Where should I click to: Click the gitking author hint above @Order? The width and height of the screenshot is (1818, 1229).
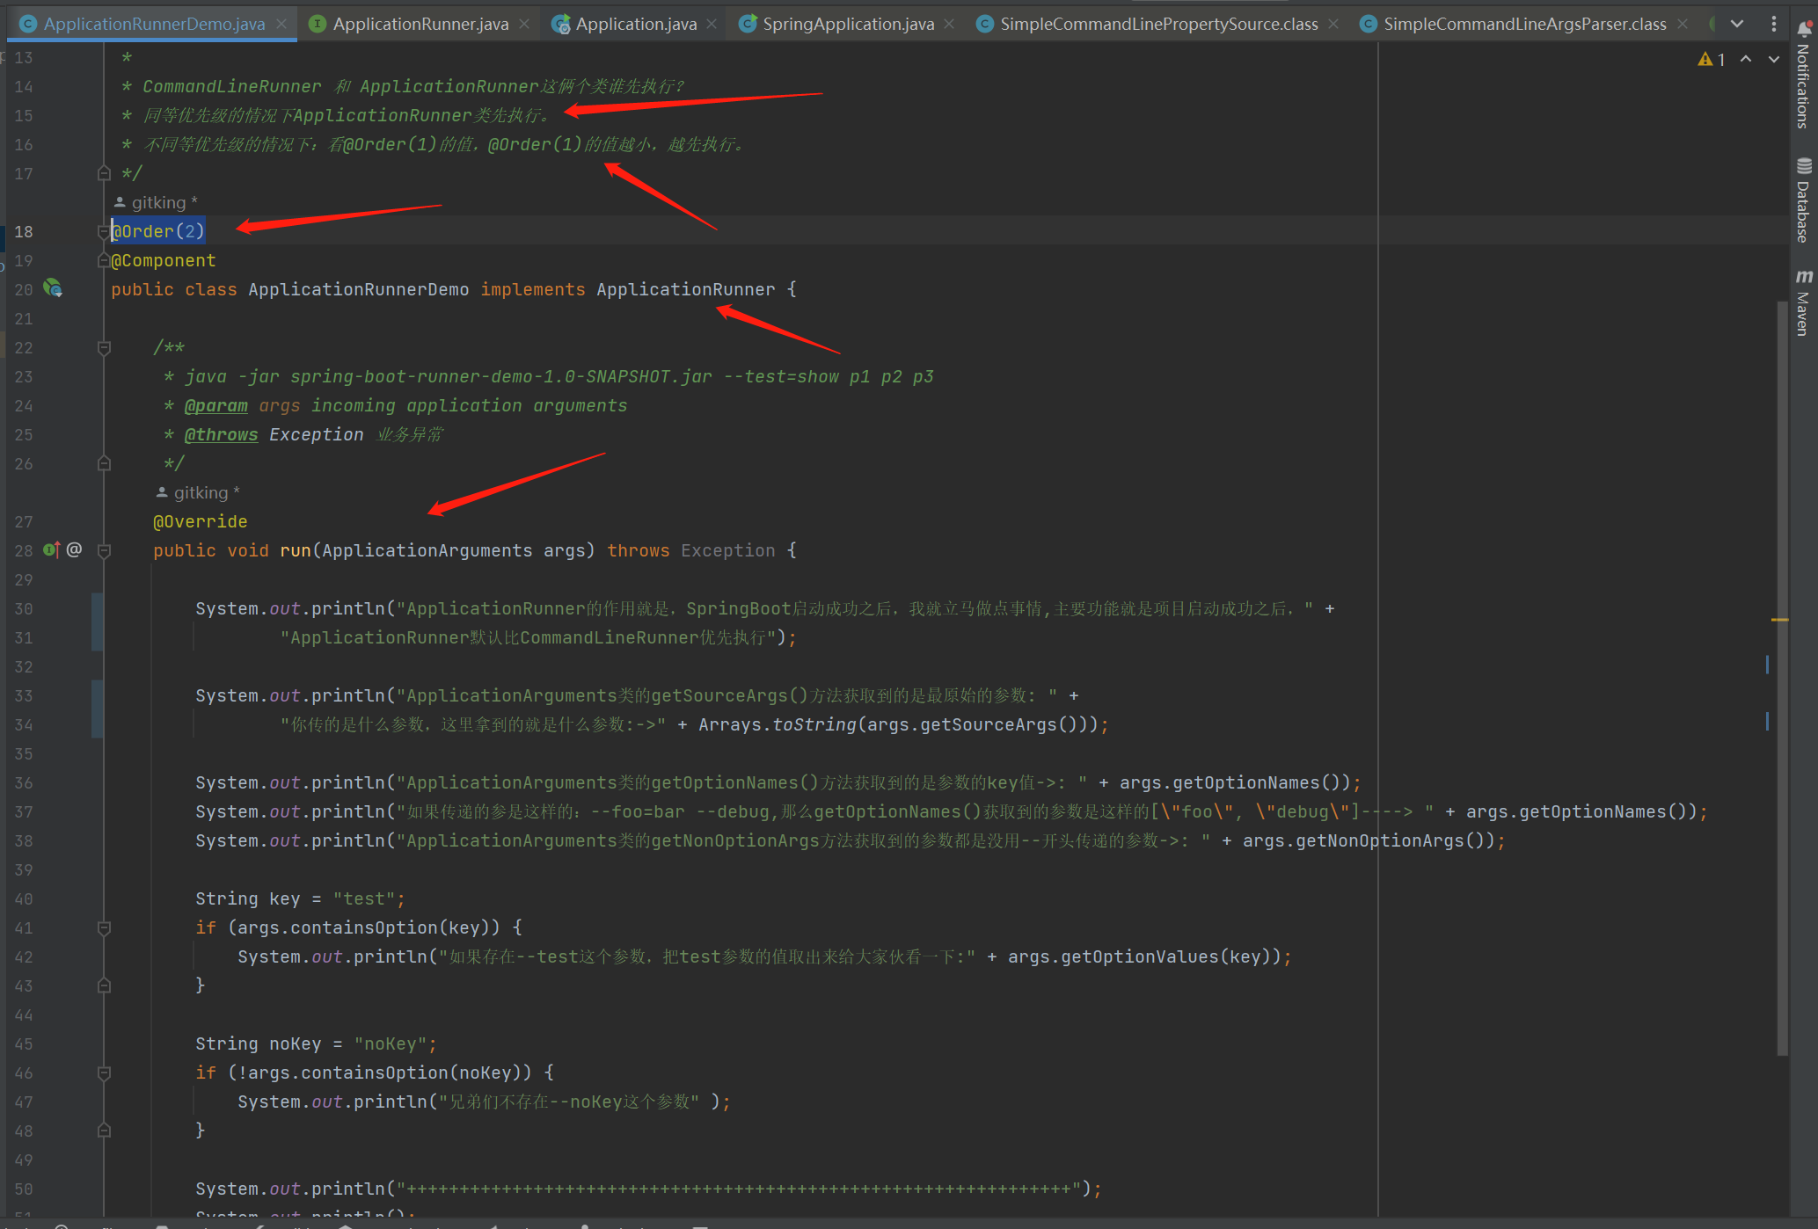[157, 202]
